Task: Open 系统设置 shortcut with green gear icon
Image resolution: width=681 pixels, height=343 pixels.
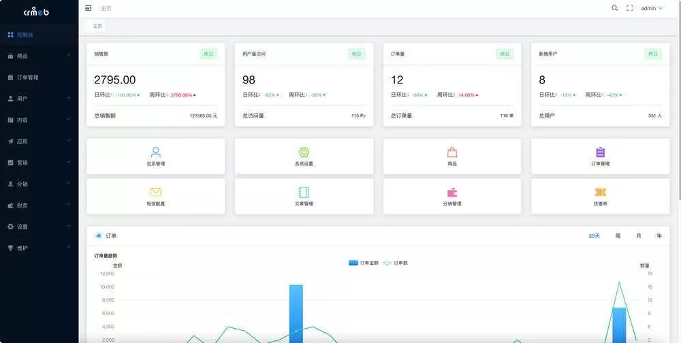Action: coord(304,156)
